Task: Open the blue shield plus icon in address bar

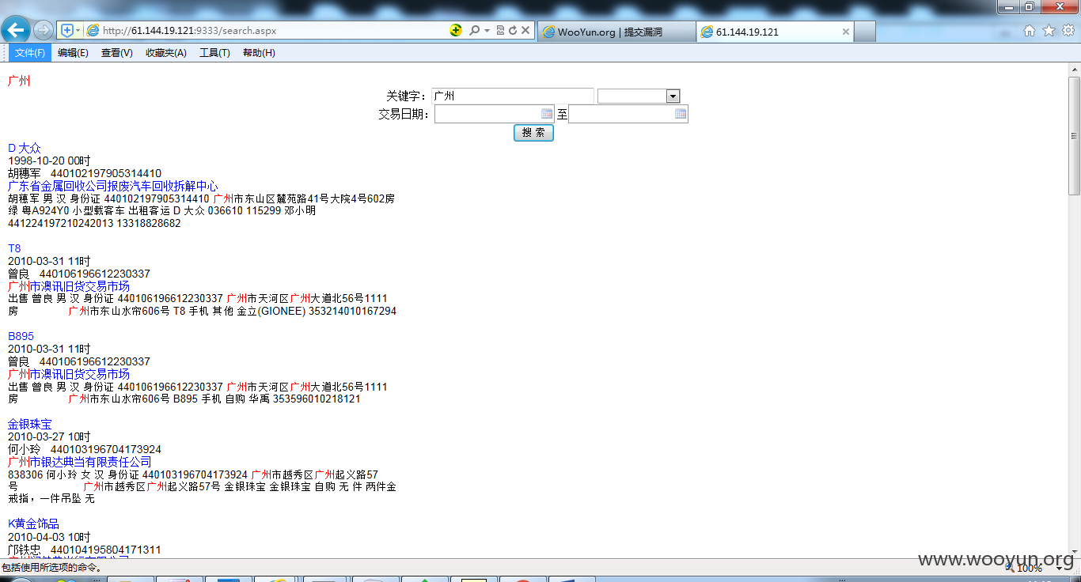Action: click(67, 31)
